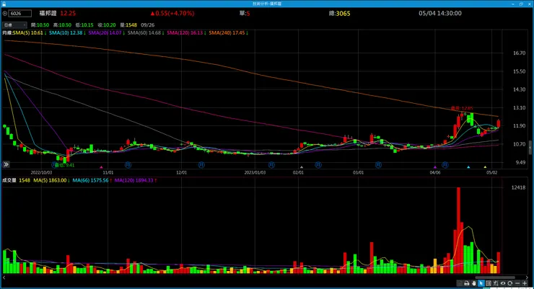Image resolution: width=534 pixels, height=289 pixels.
Task: Click the SMA(120) 16.13 label
Action: 186,33
